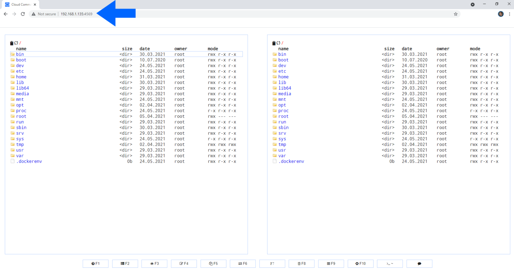
Task: Select the .dockerenv file in right panel
Action: click(291, 161)
